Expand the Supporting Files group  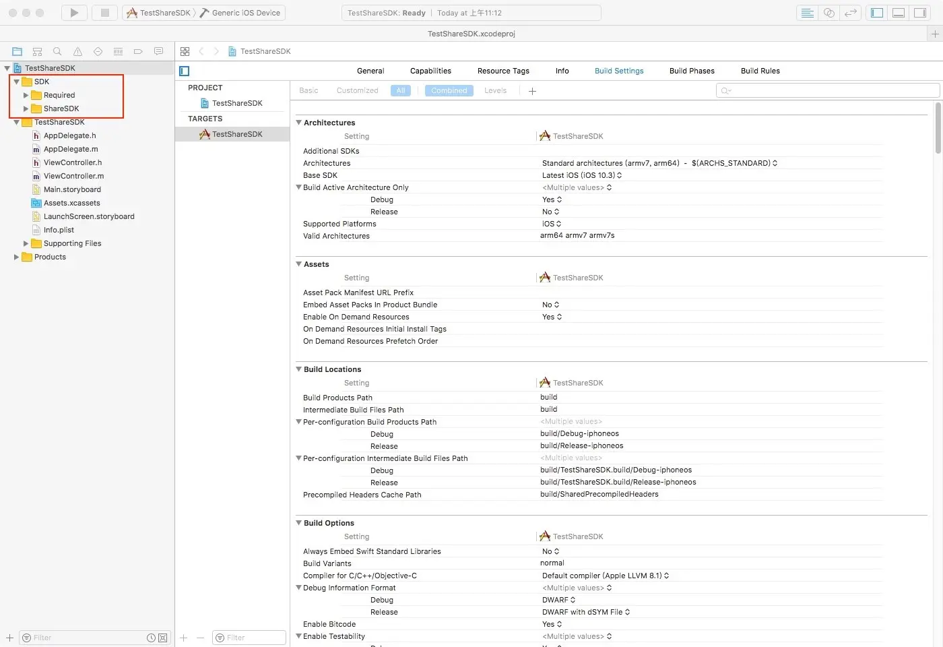point(26,243)
